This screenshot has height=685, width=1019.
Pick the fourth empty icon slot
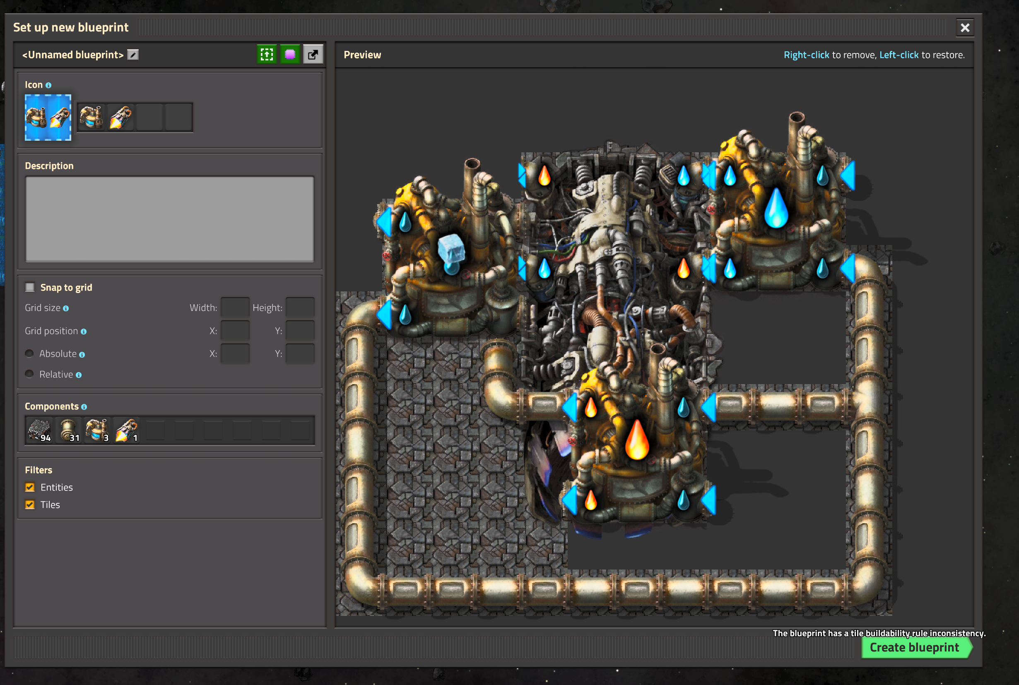coord(179,117)
